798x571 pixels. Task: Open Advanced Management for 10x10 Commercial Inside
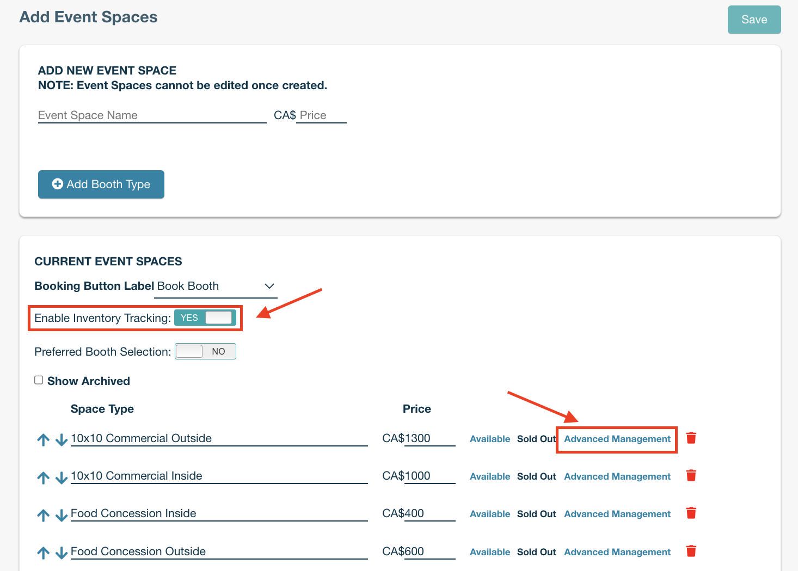click(x=617, y=476)
